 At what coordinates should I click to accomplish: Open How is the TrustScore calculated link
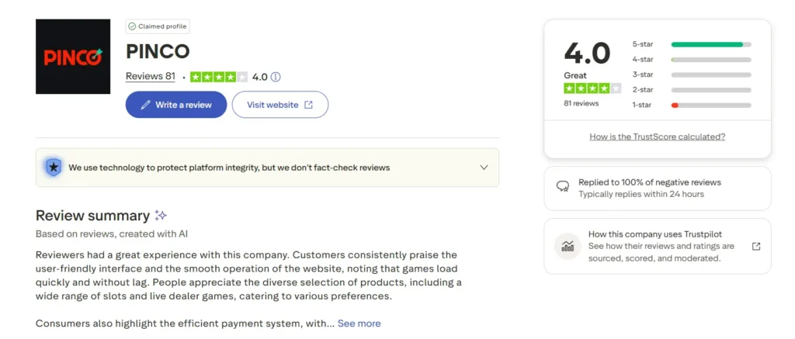[x=657, y=137]
